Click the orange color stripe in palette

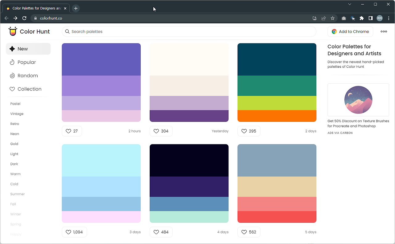point(277,116)
